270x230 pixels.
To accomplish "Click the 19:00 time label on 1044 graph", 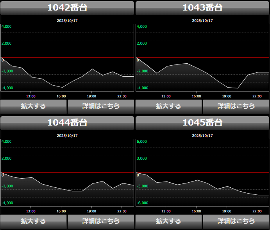I will click(91, 211).
